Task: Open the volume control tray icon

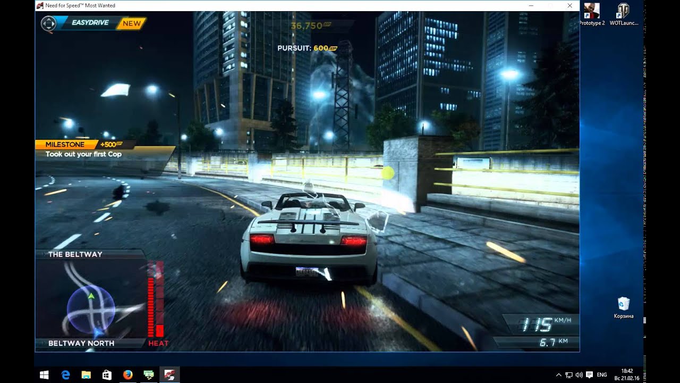Action: click(579, 374)
